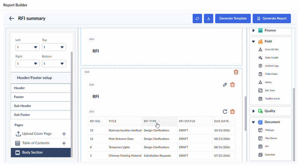Select ToolBox Event field item
This screenshot has height=166, width=300.
(x=269, y=99)
